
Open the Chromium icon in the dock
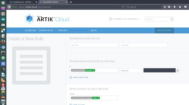point(3,47)
